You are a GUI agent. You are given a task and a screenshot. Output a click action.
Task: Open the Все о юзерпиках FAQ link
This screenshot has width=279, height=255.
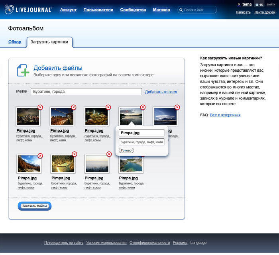click(x=225, y=115)
